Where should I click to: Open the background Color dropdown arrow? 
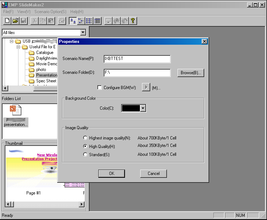[x=143, y=108]
